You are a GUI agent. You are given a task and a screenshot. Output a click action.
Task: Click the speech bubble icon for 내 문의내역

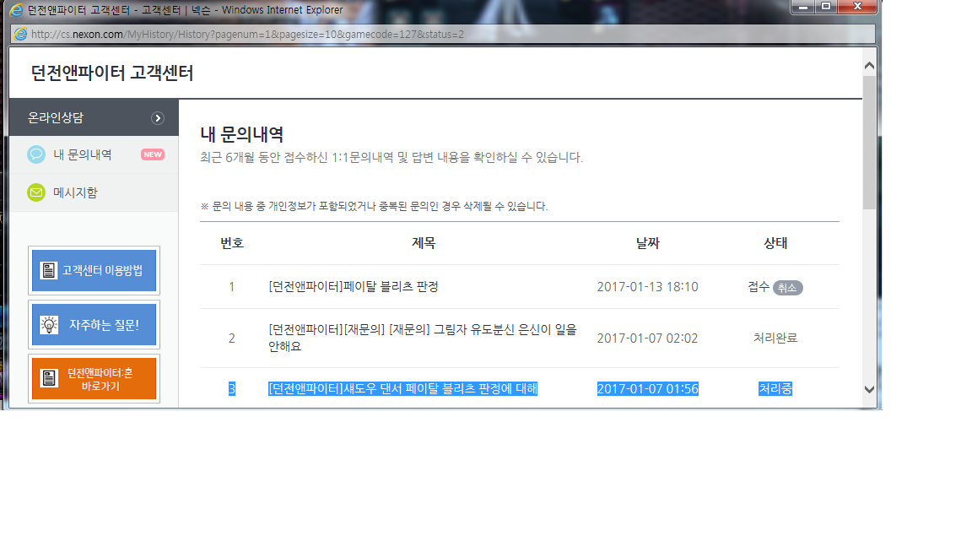pyautogui.click(x=36, y=154)
